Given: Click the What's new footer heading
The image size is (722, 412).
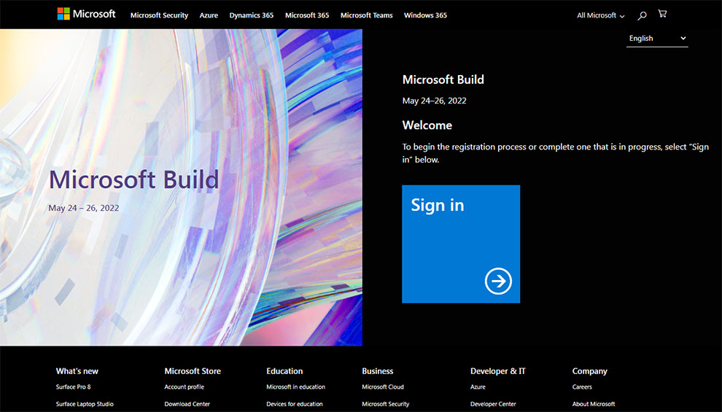Looking at the screenshot, I should coord(77,371).
